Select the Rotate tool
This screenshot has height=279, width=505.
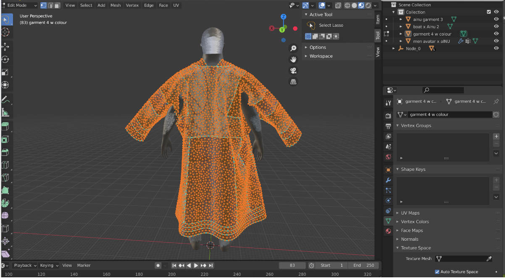click(5, 59)
